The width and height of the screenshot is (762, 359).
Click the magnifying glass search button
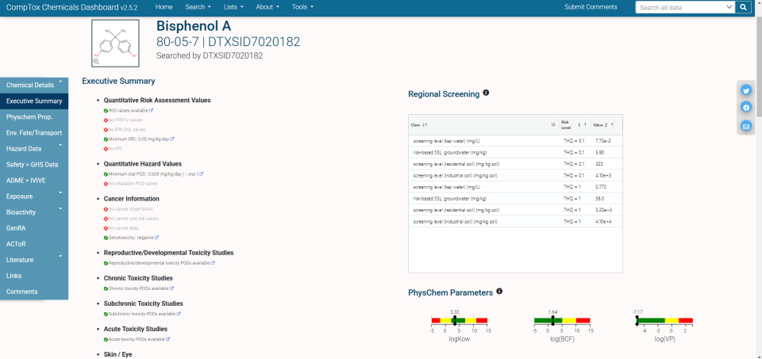click(x=743, y=7)
